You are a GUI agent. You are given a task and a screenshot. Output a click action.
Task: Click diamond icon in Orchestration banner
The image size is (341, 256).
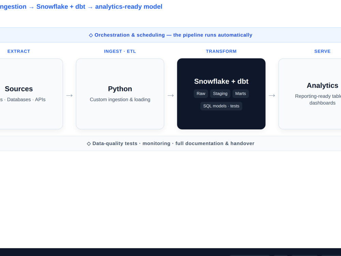[91, 35]
